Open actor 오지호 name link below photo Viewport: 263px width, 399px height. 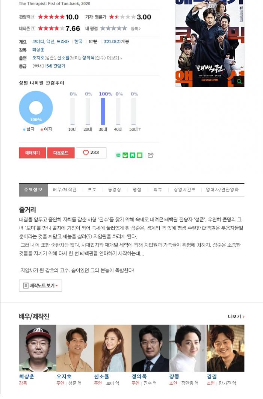64,376
